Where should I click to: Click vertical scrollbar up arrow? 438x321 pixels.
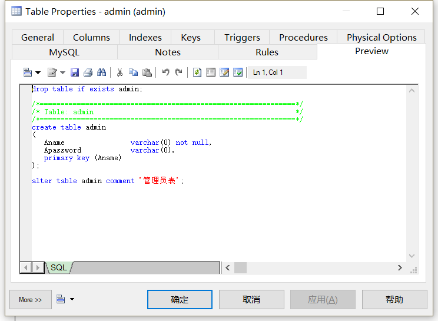point(412,91)
